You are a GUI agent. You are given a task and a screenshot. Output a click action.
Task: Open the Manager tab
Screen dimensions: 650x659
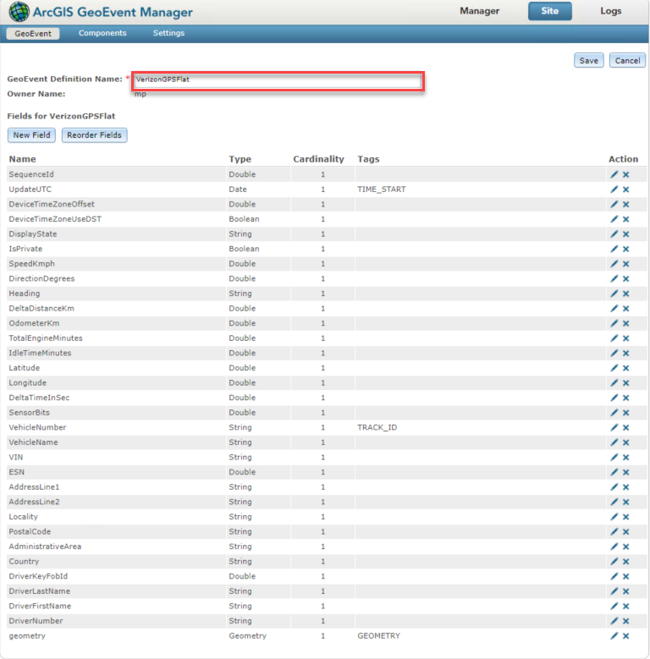click(x=479, y=11)
